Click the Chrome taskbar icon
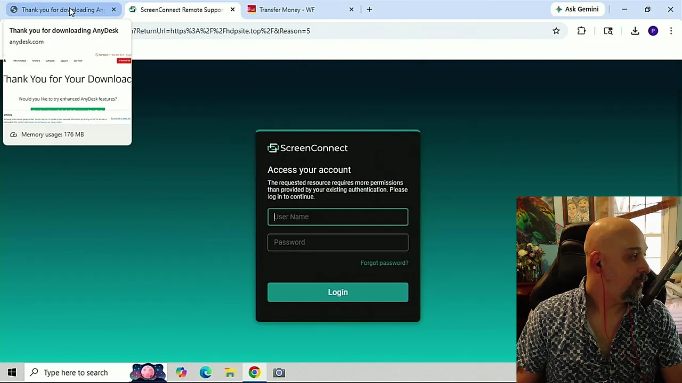 (254, 372)
